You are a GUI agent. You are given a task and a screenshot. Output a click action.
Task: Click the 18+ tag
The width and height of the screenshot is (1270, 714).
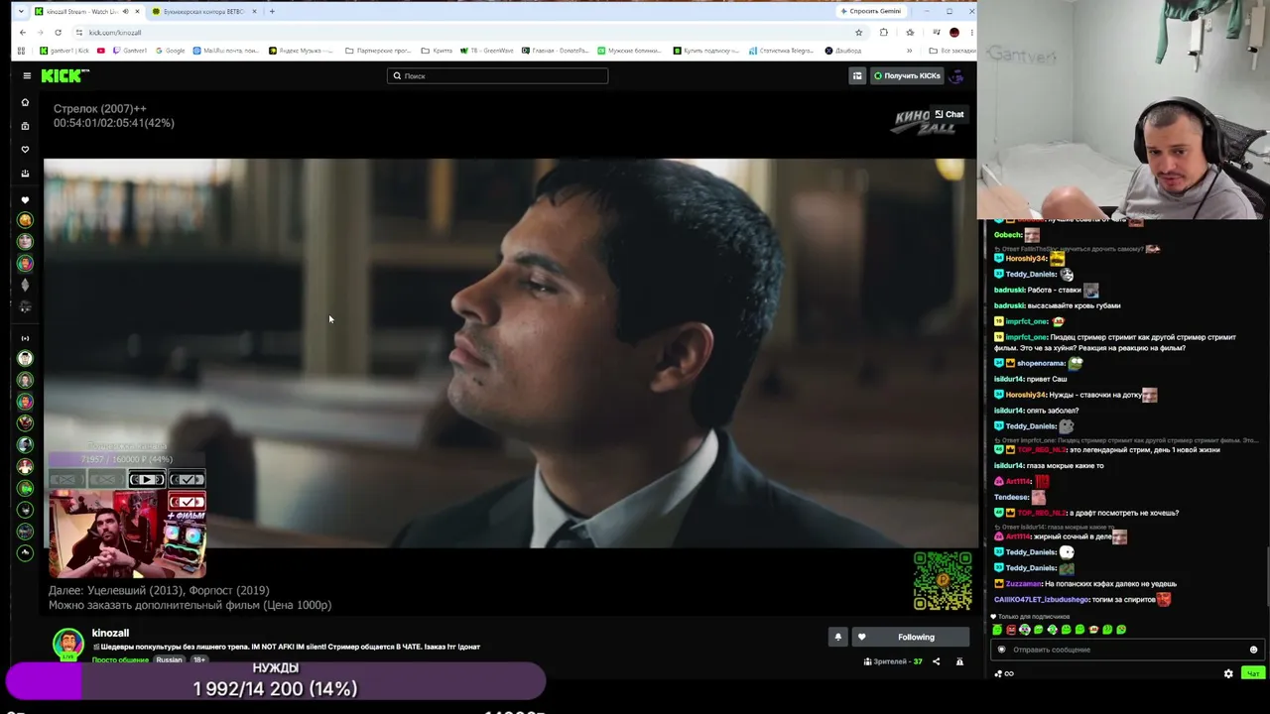[x=199, y=660]
